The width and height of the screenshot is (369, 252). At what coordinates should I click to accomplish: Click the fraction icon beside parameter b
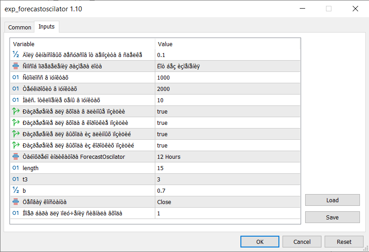16,190
